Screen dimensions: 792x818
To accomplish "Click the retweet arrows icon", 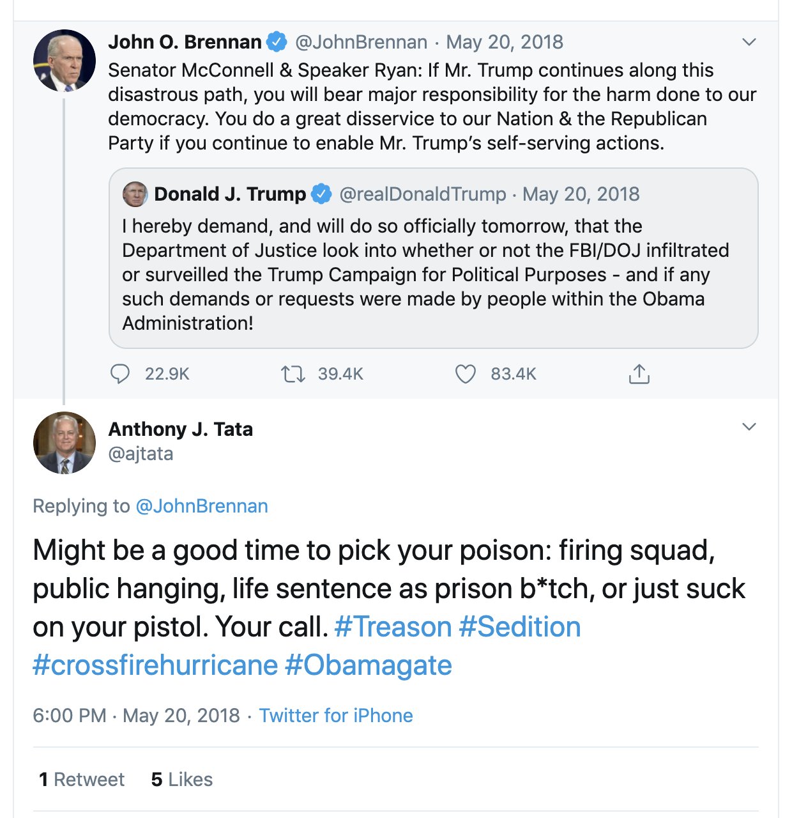I will (293, 374).
